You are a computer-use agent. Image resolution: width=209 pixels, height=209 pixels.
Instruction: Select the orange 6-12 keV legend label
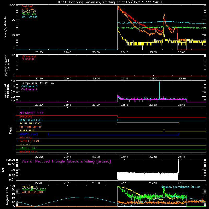[28, 9]
